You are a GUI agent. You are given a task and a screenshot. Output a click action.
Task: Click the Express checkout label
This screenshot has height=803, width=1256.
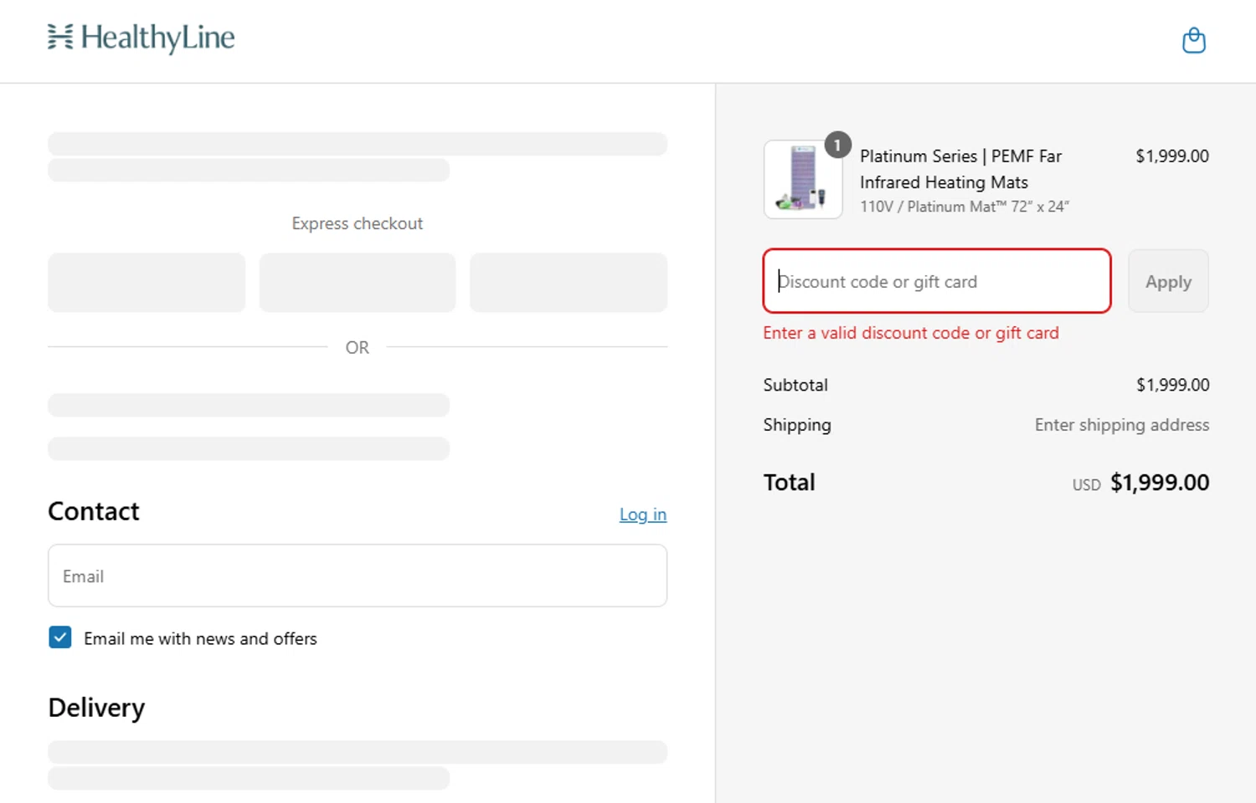(358, 223)
